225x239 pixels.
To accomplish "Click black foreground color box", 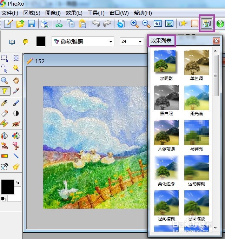I will click(x=8, y=187).
